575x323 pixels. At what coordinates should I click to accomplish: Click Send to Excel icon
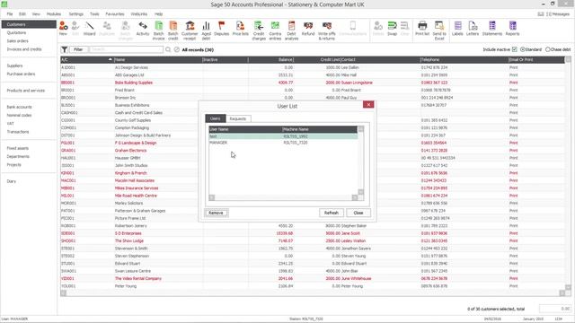pos(439,31)
